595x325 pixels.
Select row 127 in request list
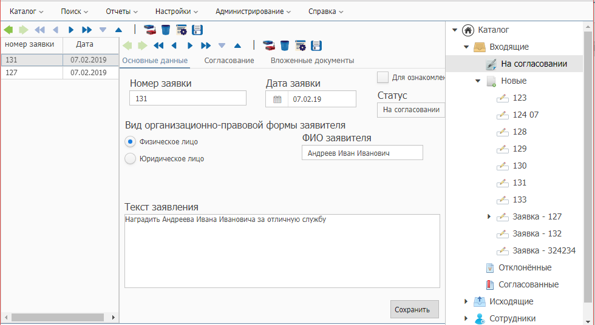coord(60,73)
